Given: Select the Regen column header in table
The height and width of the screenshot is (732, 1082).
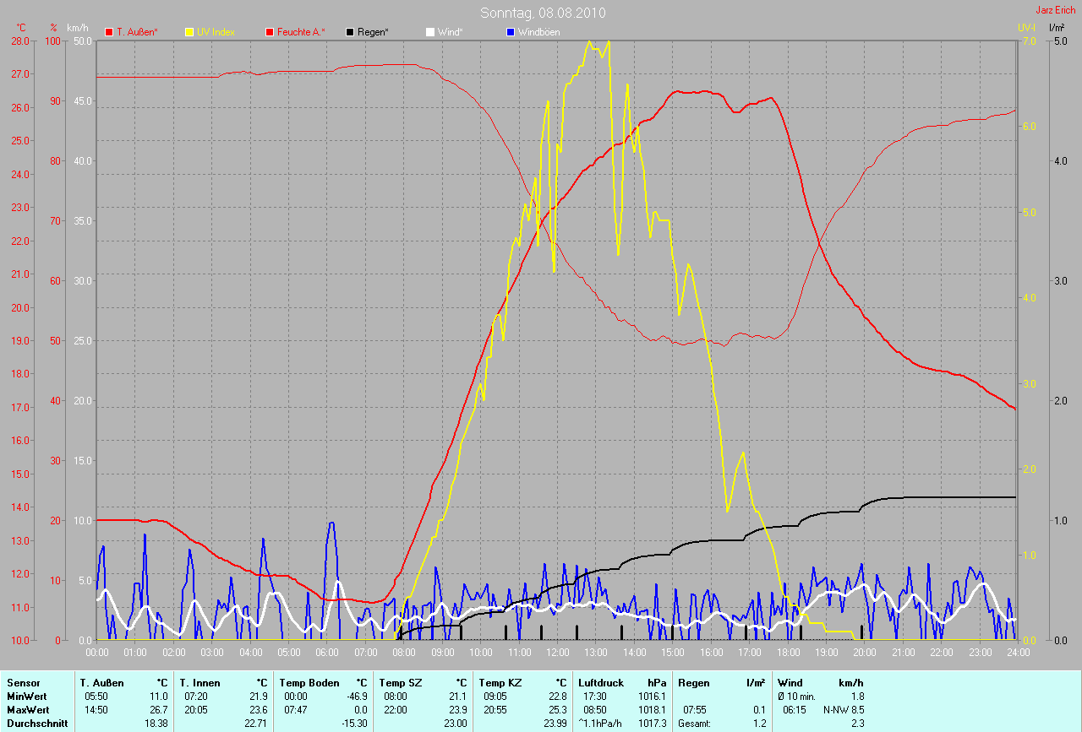Looking at the screenshot, I should (x=692, y=683).
